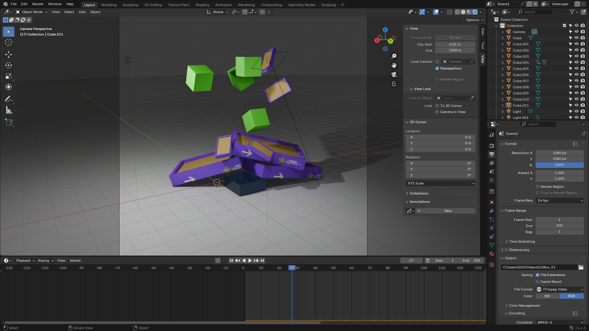Image resolution: width=589 pixels, height=331 pixels.
Task: Open the World properties tab icon
Action: point(492,180)
